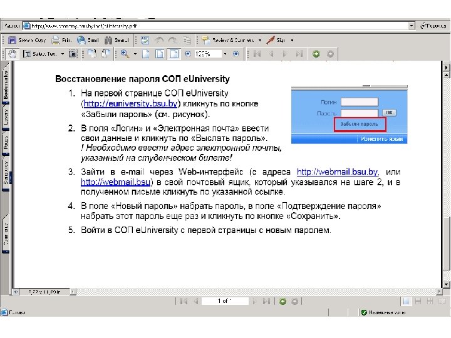The width and height of the screenshot is (451, 338).
Task: Click the vertical scrollbar down arrow
Action: click(446, 284)
